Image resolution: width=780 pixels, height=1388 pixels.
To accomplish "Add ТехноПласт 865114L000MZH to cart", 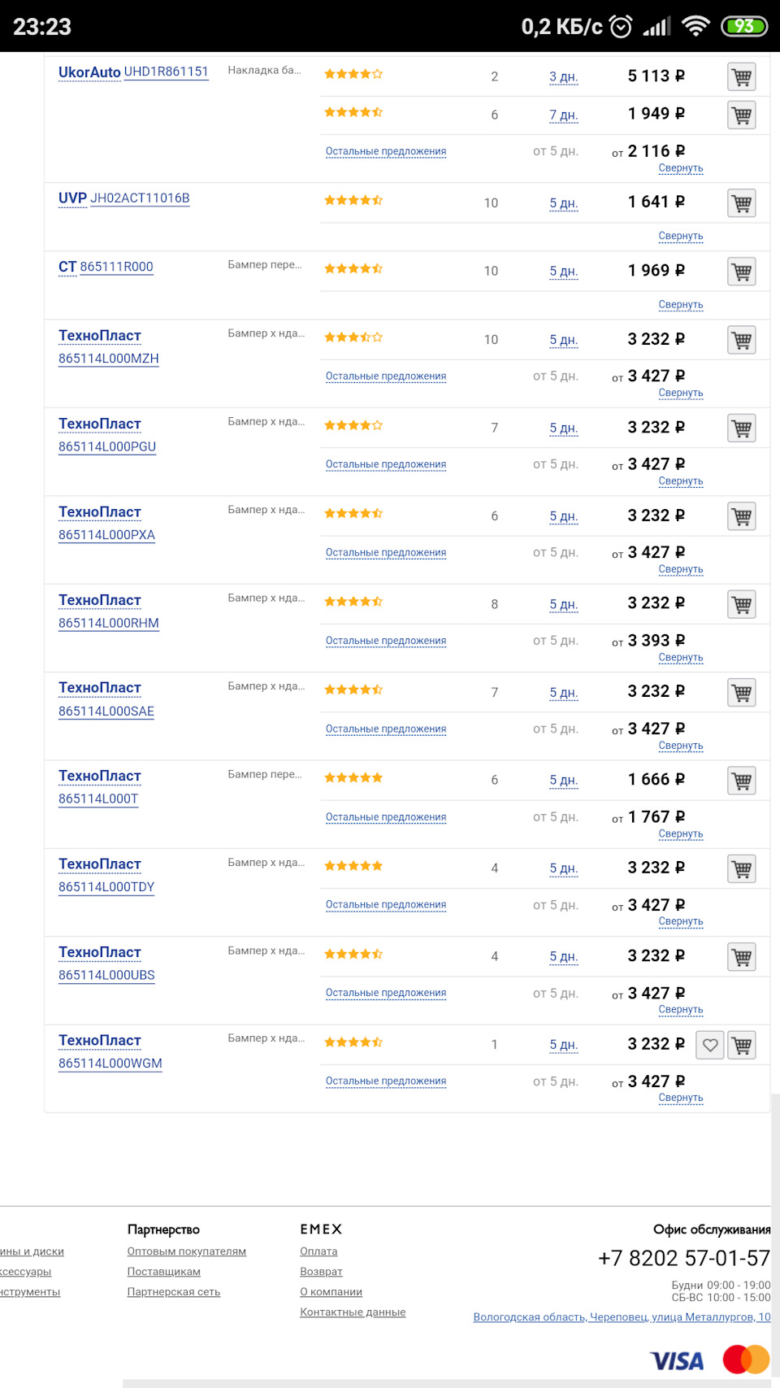I will coord(741,340).
